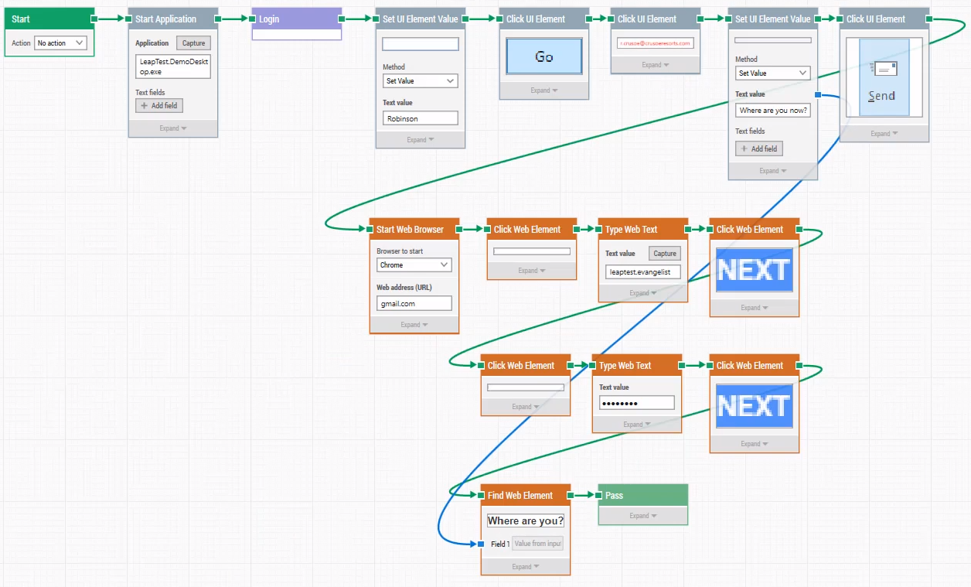Click the password dots text value field
971x587 pixels.
coord(637,403)
